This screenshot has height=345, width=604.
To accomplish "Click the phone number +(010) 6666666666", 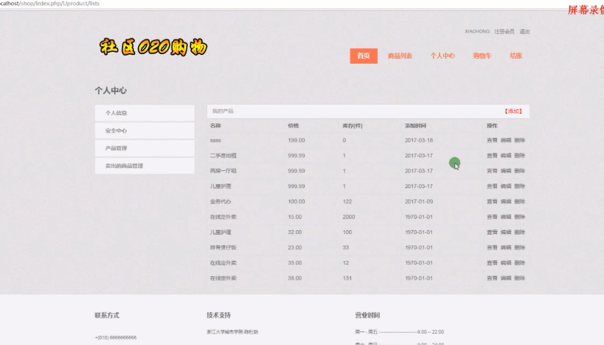I will point(116,338).
